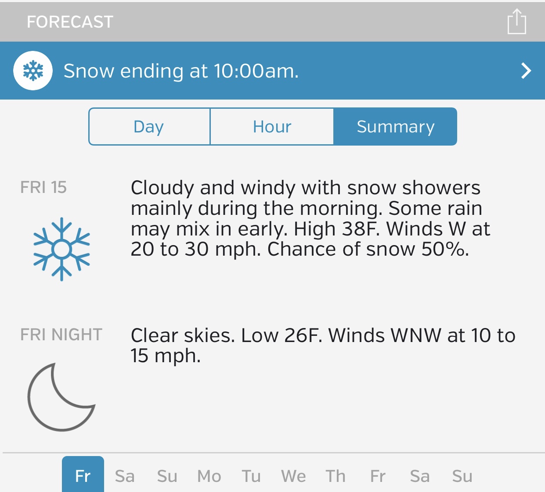Switch to the Day forecast view

[x=149, y=127]
